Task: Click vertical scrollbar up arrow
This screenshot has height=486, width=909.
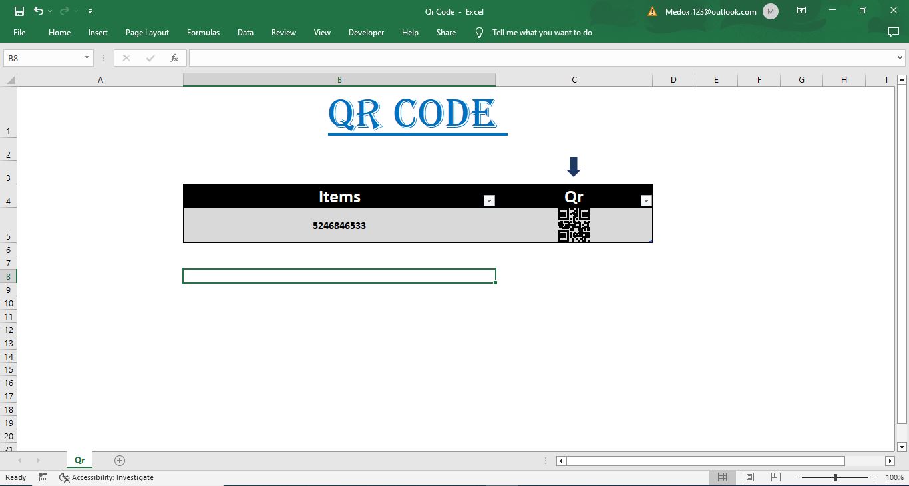Action: tap(902, 80)
